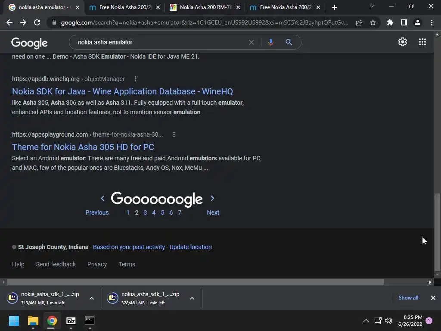
Task: Go forward in Chrome history
Action: pos(23,22)
